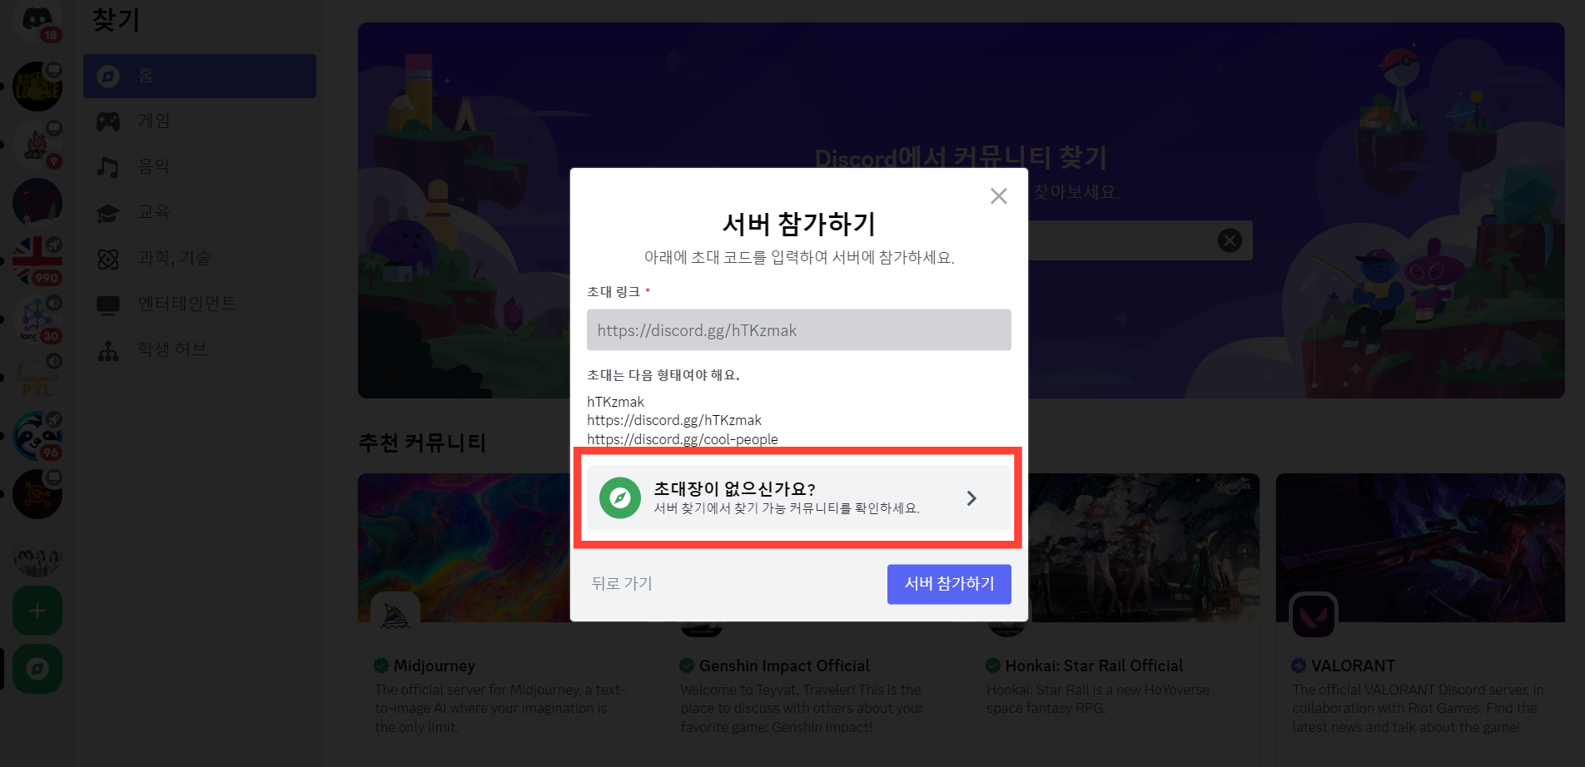Select the 엔터테인먼트 category

[200, 304]
